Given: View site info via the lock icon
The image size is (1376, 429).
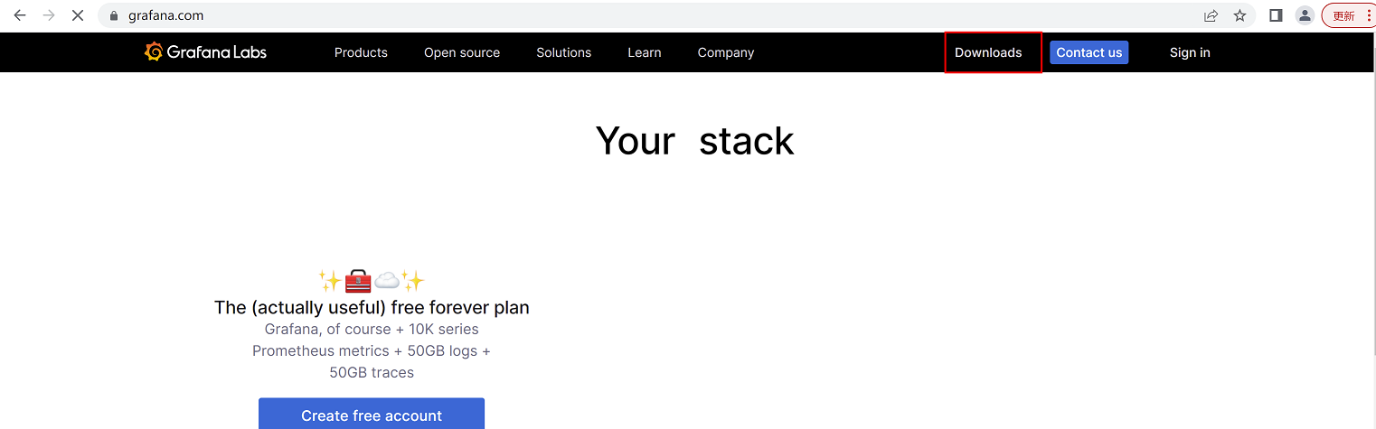Looking at the screenshot, I should click(114, 15).
